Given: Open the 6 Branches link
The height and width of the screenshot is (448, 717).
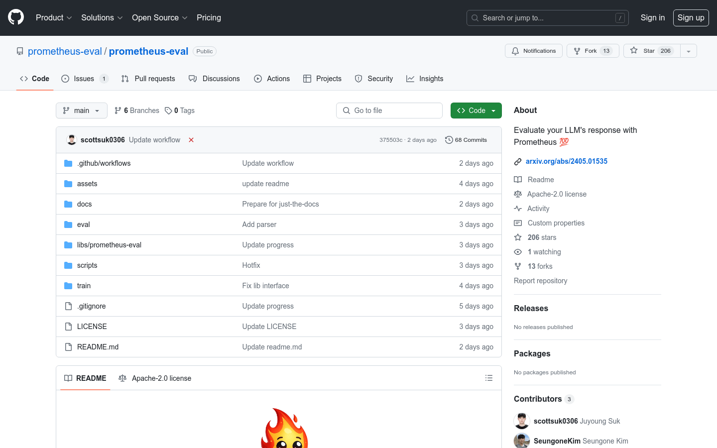Looking at the screenshot, I should point(137,111).
